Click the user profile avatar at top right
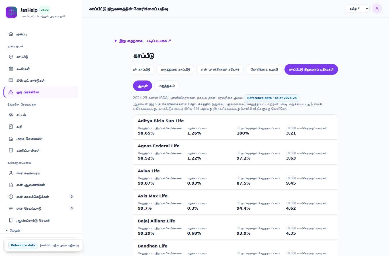 click(x=377, y=9)
